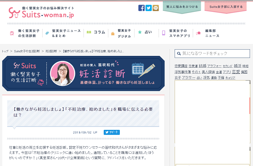The width and height of the screenshot is (253, 166).
Task: Click the その1 tag link
Action: (196, 72)
